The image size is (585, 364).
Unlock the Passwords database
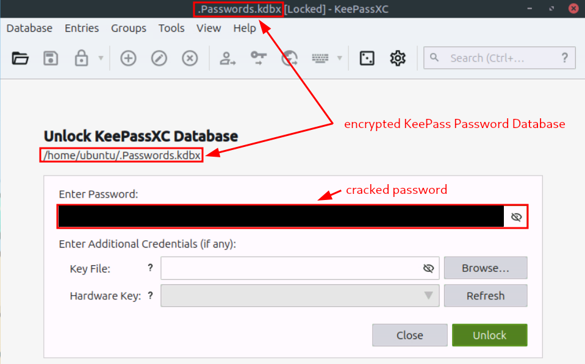[489, 335]
